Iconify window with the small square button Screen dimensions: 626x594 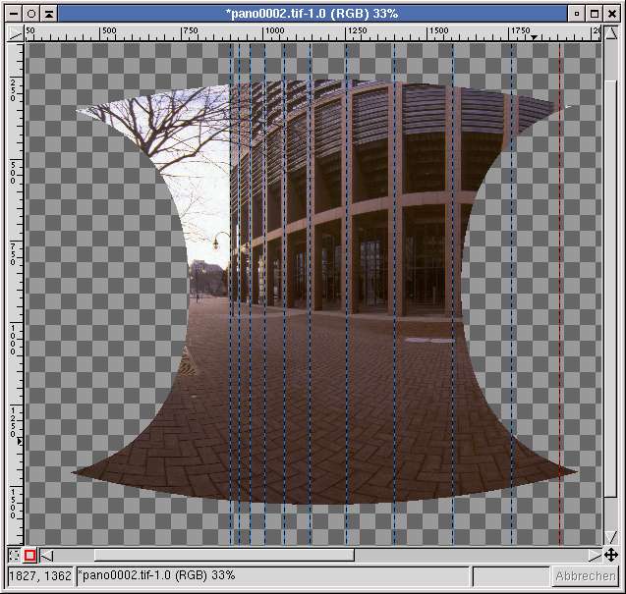point(576,14)
